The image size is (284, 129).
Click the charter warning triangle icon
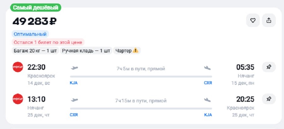135,51
